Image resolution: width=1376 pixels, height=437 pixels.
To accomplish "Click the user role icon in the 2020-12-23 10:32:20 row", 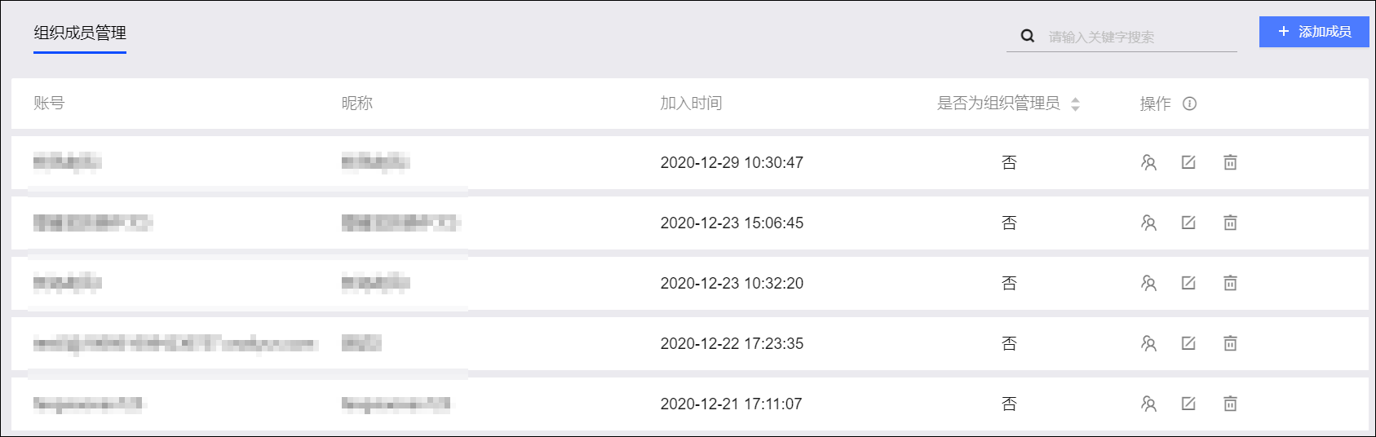I will click(1148, 283).
